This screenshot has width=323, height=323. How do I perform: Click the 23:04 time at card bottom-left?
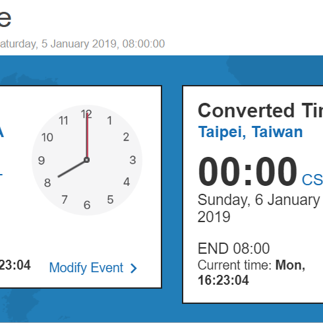click(15, 265)
